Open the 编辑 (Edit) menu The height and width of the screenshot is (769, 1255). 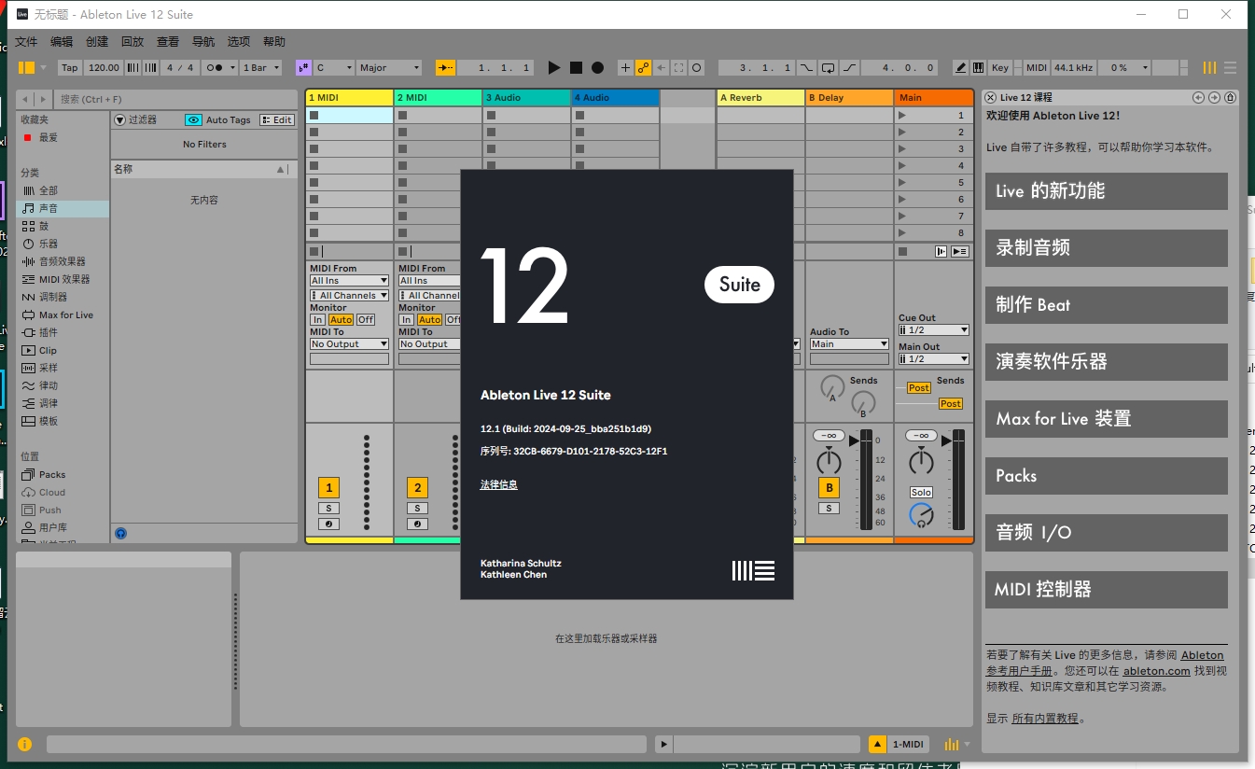point(62,42)
